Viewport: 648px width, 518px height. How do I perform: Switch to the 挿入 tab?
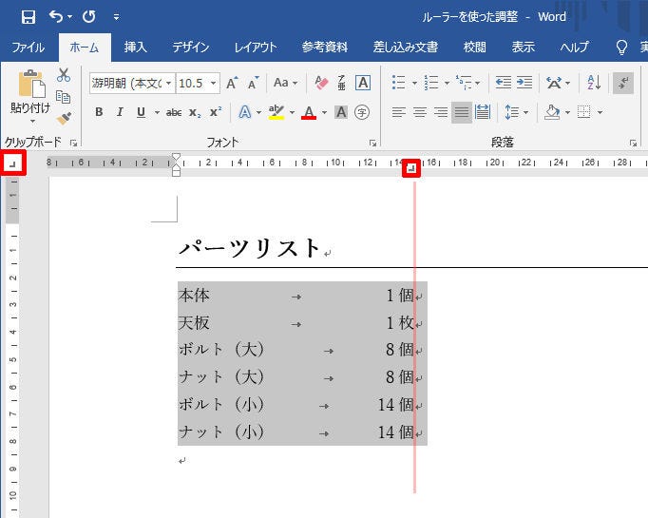[136, 48]
